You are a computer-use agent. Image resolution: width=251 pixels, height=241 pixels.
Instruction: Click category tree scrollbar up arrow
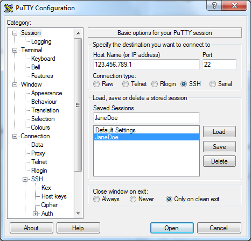(78, 33)
